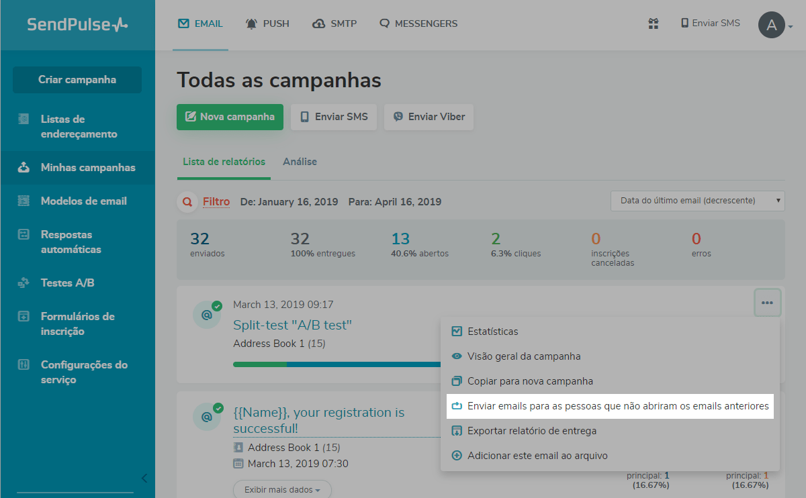The image size is (806, 498).
Task: Expand the account dropdown arrow
Action: point(791,27)
